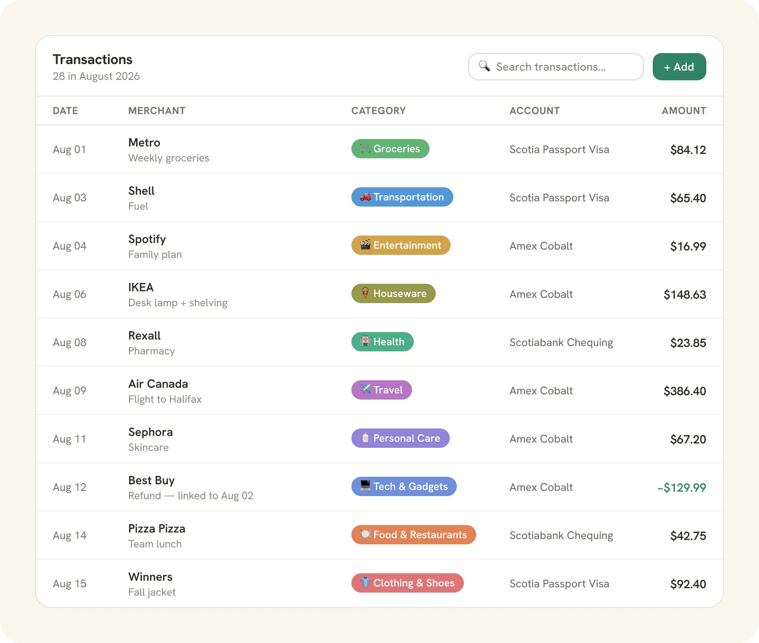Click the plate icon in Food & Restaurants tag
The image size is (759, 643).
point(365,534)
